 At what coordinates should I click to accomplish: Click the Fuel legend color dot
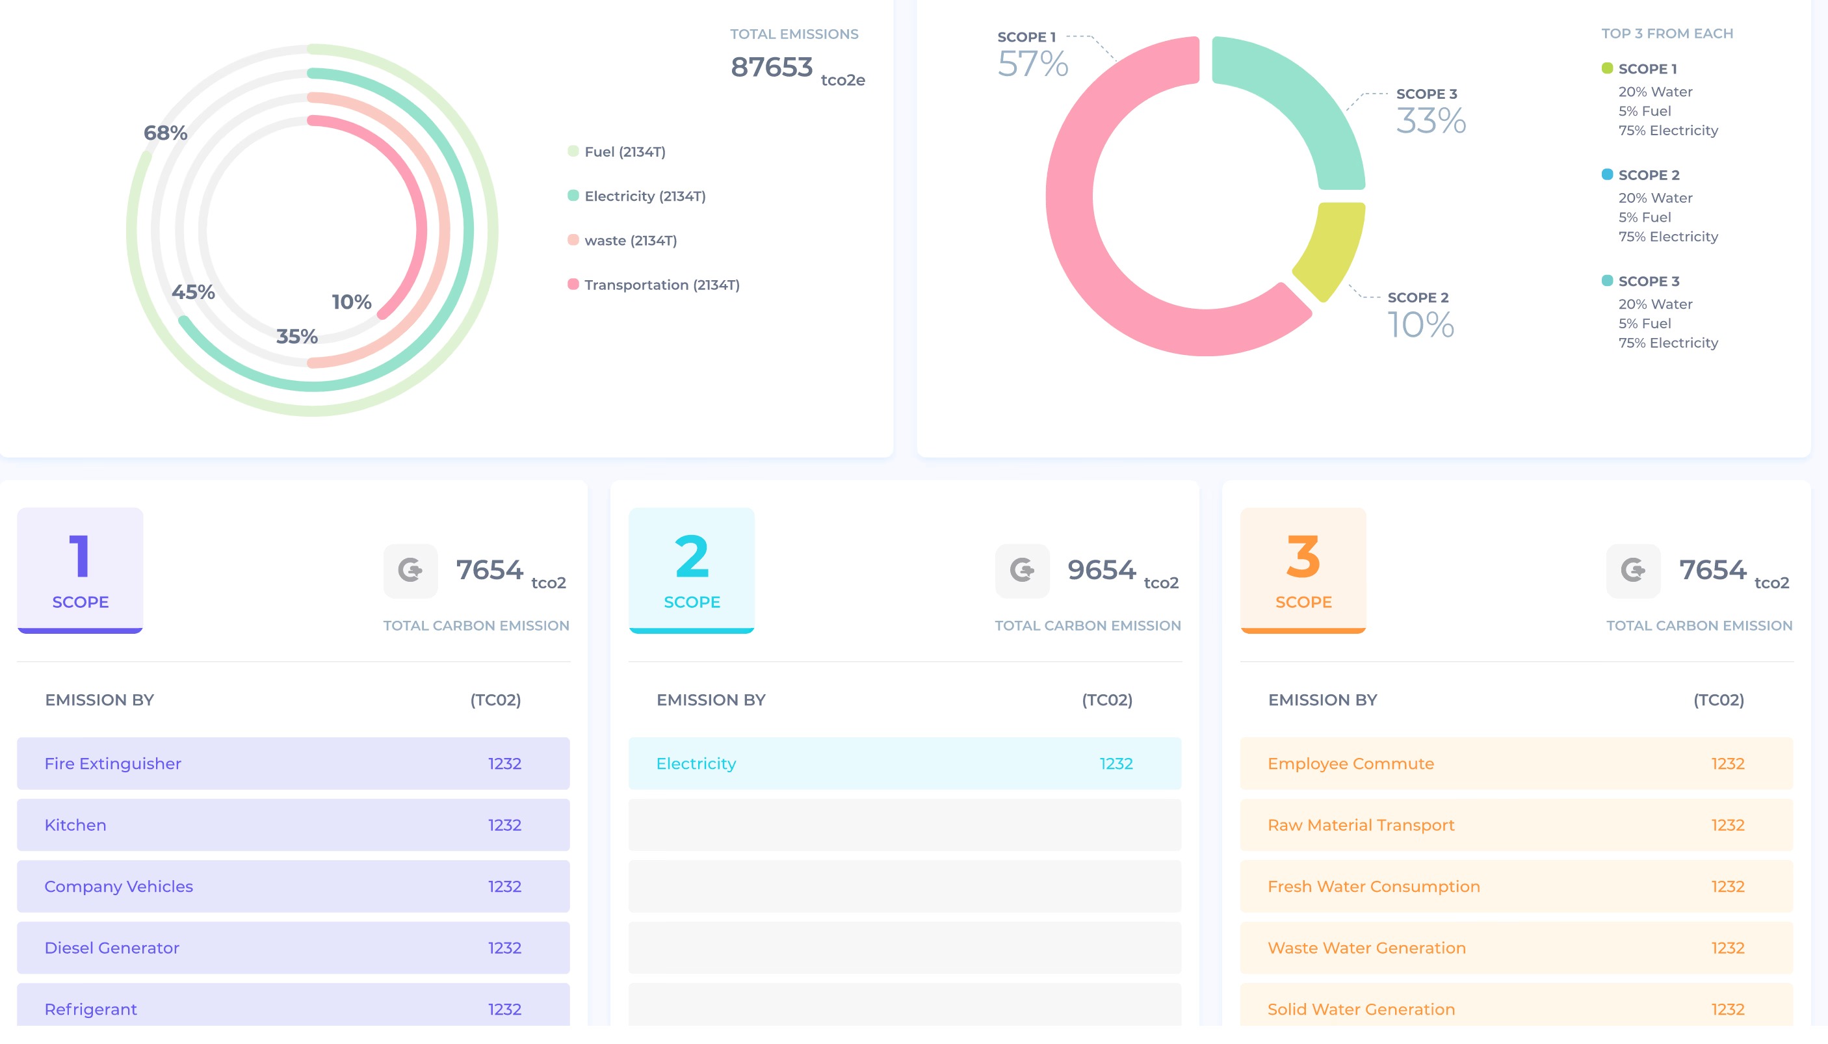pyautogui.click(x=573, y=151)
